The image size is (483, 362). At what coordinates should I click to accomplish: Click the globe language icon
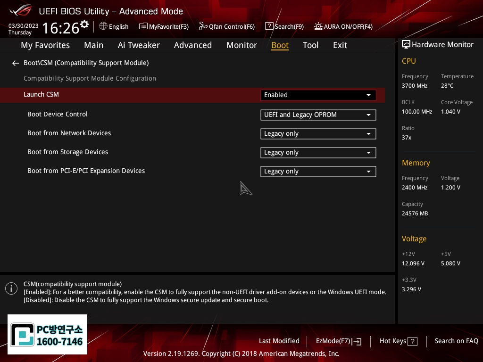[103, 26]
